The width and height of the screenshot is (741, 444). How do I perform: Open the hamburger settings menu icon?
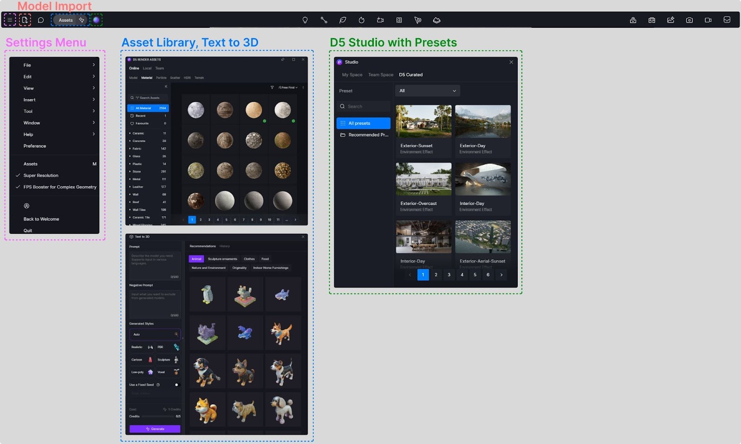10,20
